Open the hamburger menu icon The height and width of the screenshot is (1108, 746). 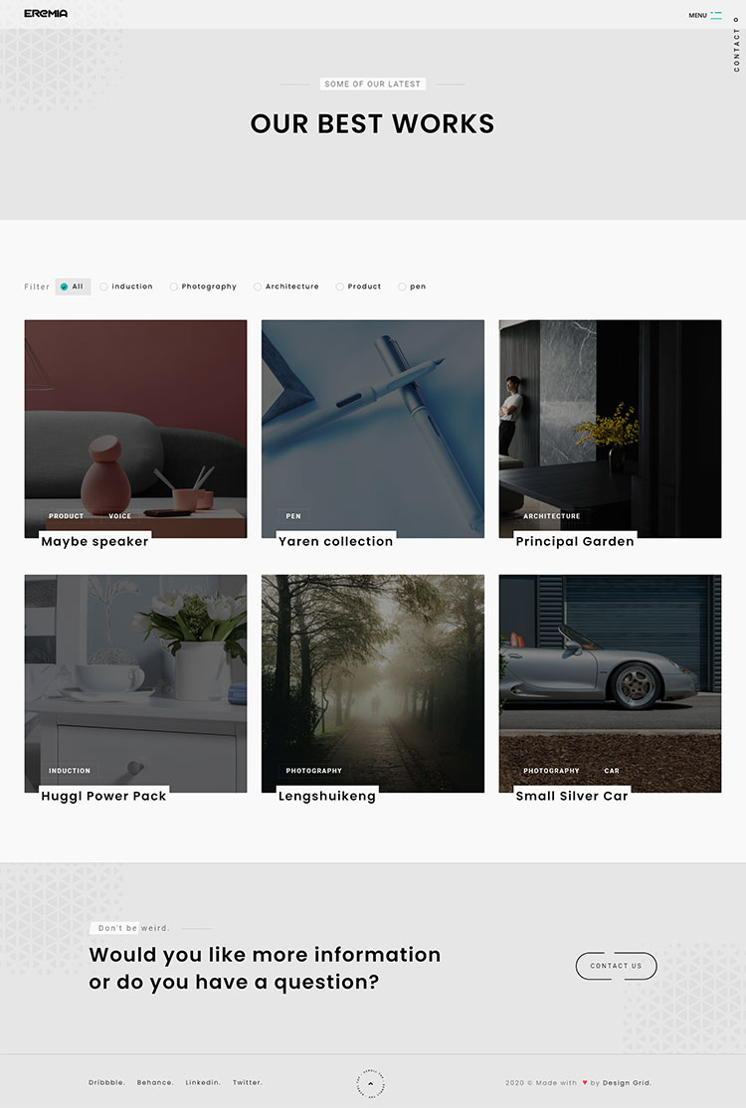coord(715,15)
